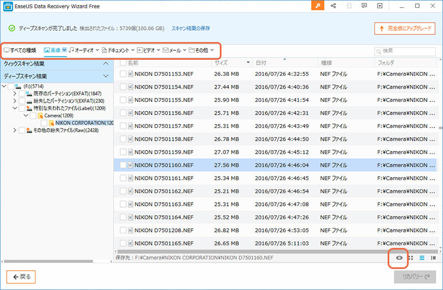The height and width of the screenshot is (290, 443).
Task: Check the box for NIKON D7501156.NEF
Action: click(x=123, y=113)
